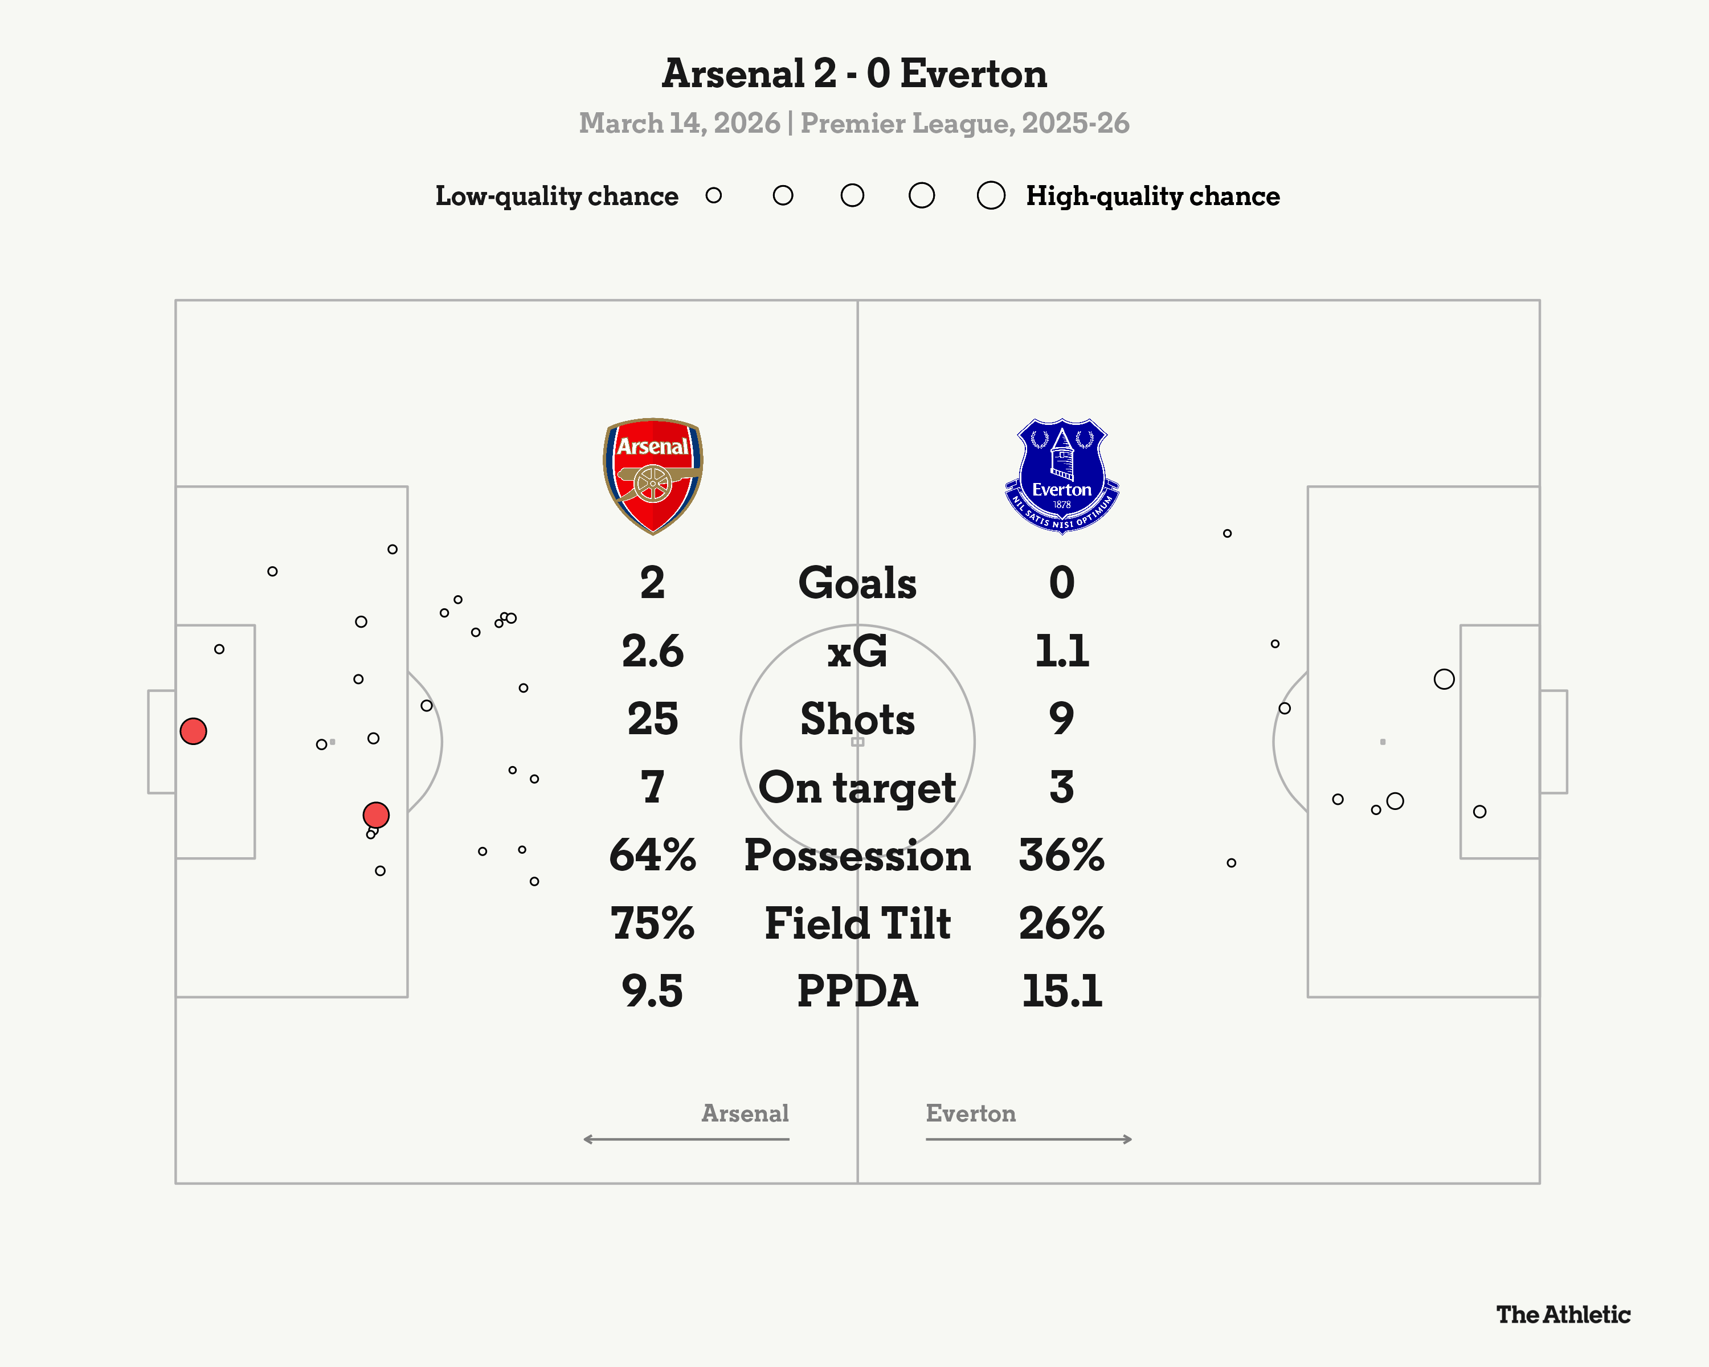Click Everton's 15.1 PPDA value
The width and height of the screenshot is (1709, 1367).
(1061, 992)
